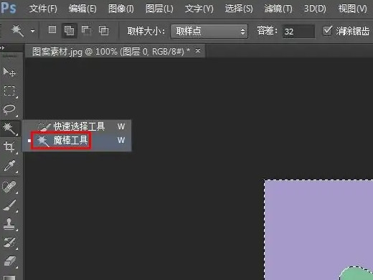Open the 图像(I) menu
The image size is (373, 280).
(x=121, y=9)
